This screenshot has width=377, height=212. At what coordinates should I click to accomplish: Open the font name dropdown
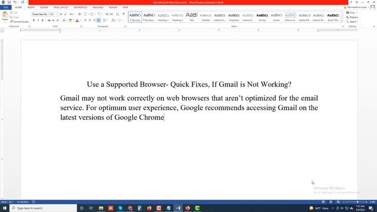click(x=48, y=14)
